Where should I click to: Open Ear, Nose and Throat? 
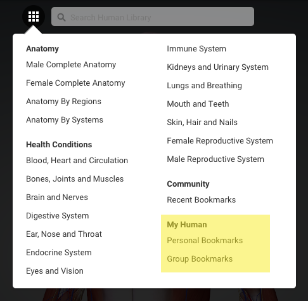64,234
